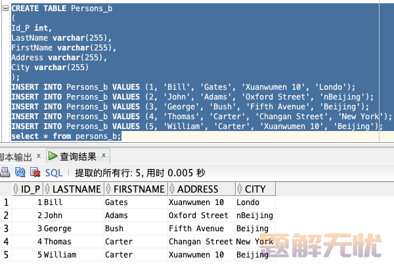Select result row number 1
Viewport: 394px width, 266px height.
(6, 202)
